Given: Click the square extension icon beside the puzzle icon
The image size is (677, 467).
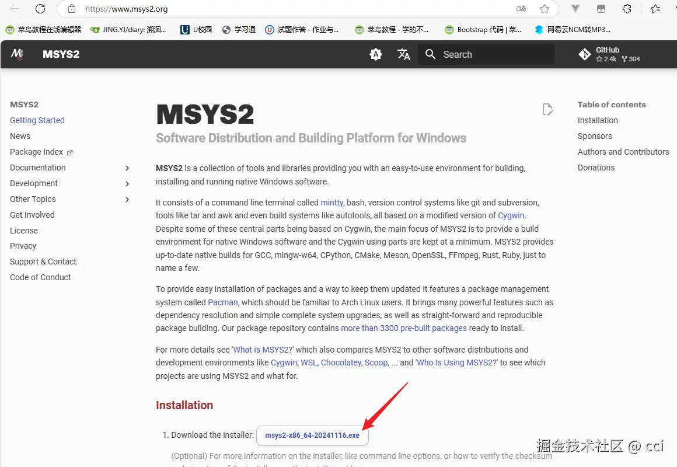Looking at the screenshot, I should click(x=601, y=9).
